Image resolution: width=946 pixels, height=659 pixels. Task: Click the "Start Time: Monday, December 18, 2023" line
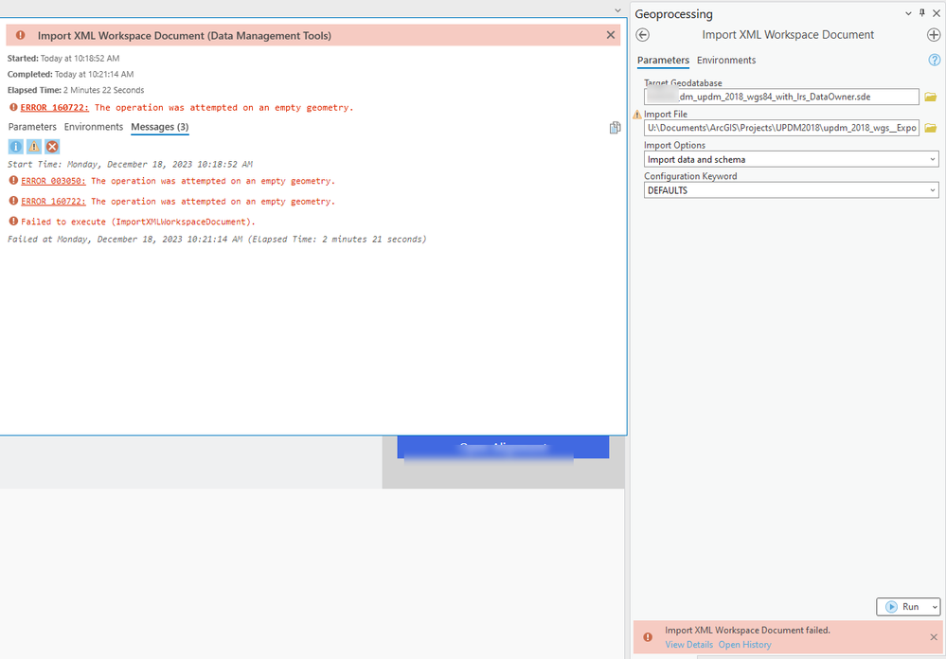point(130,164)
